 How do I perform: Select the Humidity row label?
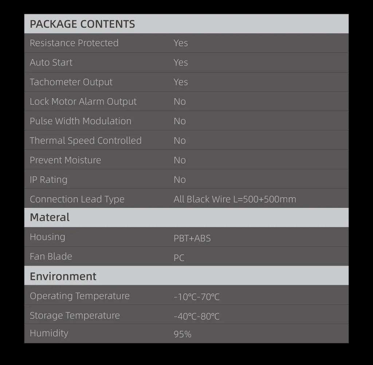(49, 333)
